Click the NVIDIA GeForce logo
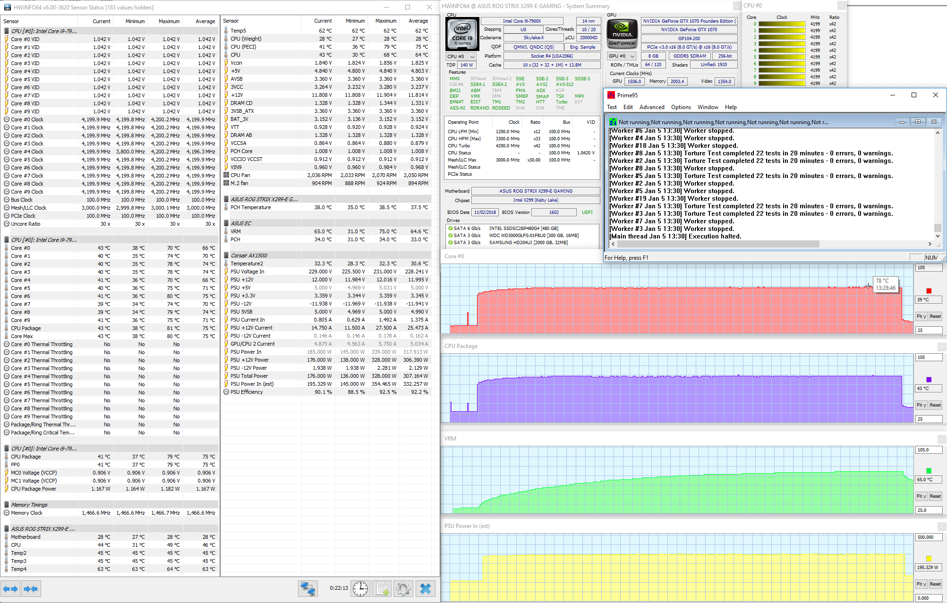The image size is (947, 603). (622, 34)
